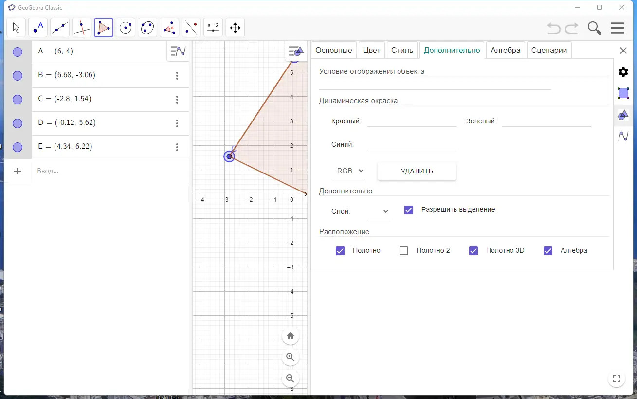This screenshot has width=637, height=399.
Task: Open global settings gear in sidebar
Action: tap(623, 72)
